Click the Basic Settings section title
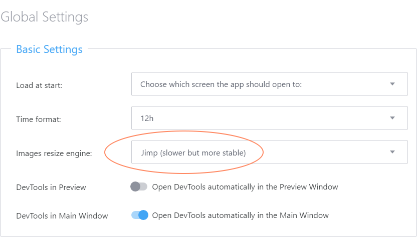Viewport: 417px width, 250px height. (49, 49)
